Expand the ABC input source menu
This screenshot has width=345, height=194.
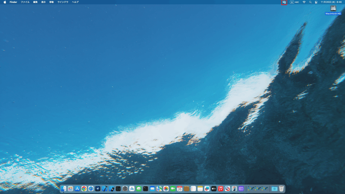tap(294, 2)
